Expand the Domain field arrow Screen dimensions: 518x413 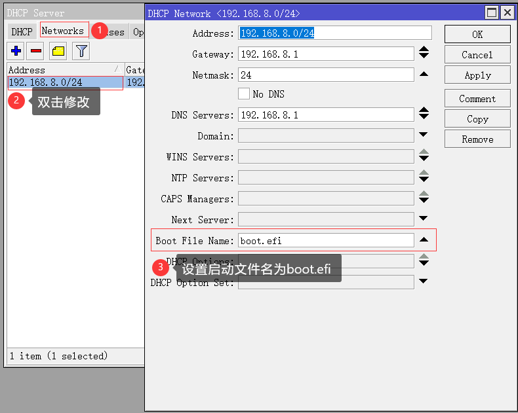point(424,135)
